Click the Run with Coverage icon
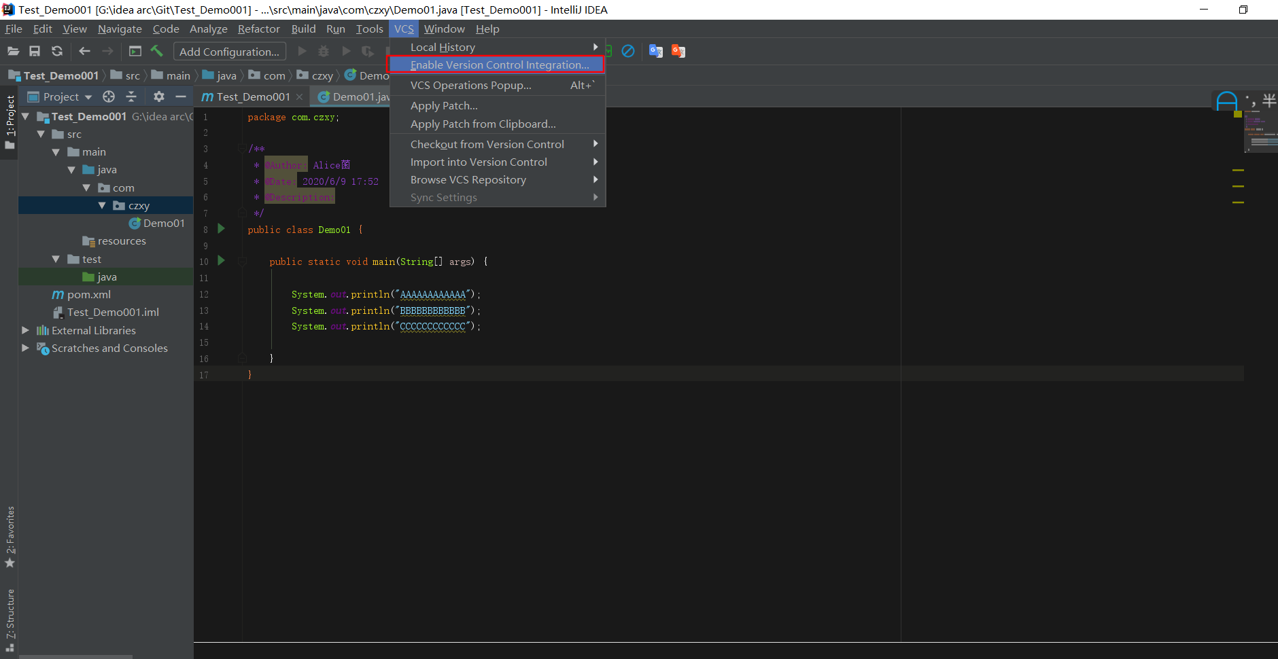The height and width of the screenshot is (659, 1278). pyautogui.click(x=368, y=52)
